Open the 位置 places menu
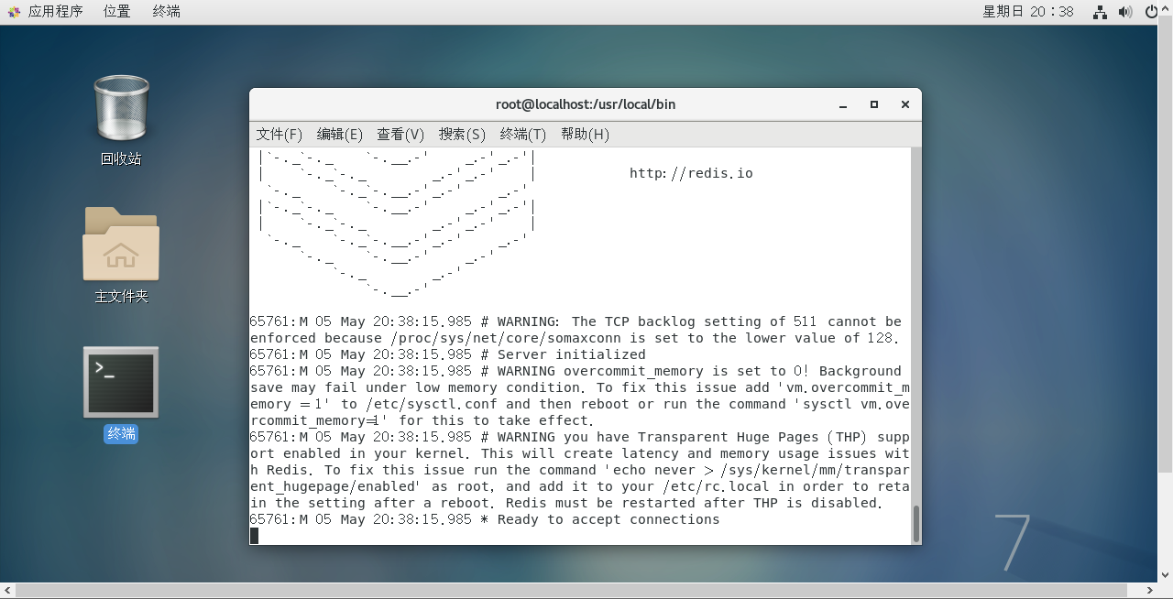The image size is (1173, 599). pos(116,12)
